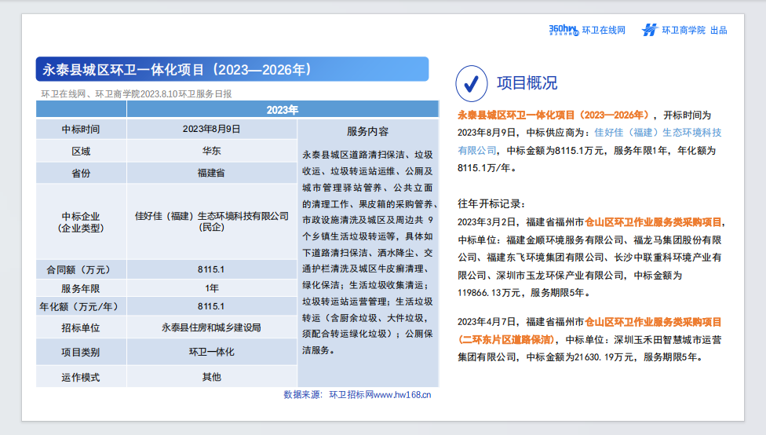Select the 2023年 table header cell
Viewport: 766px width, 435px height.
283,110
